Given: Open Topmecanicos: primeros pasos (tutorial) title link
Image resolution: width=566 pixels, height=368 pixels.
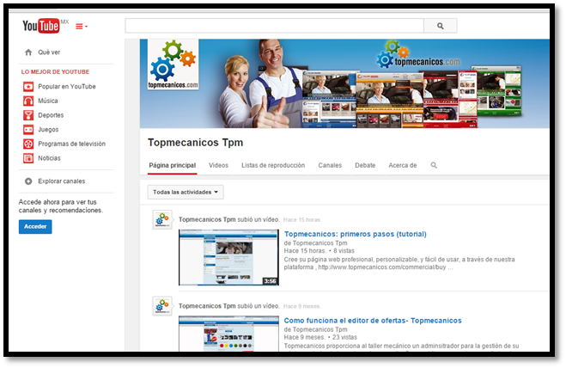Looking at the screenshot, I should pyautogui.click(x=356, y=234).
